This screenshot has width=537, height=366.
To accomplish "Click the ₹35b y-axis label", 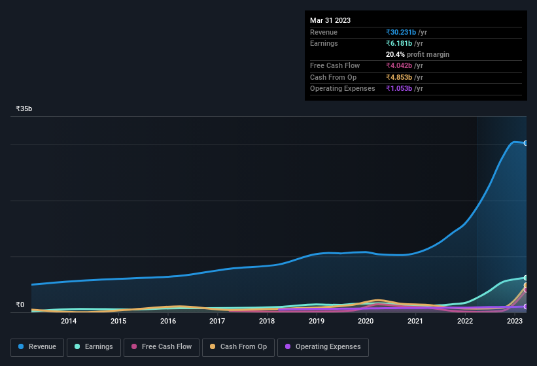I will tap(24, 108).
